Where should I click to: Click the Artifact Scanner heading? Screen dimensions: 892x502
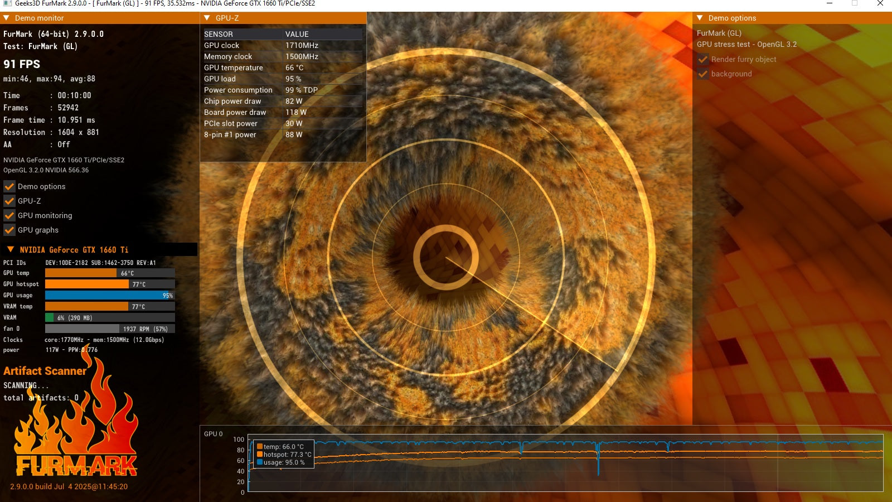coord(45,371)
